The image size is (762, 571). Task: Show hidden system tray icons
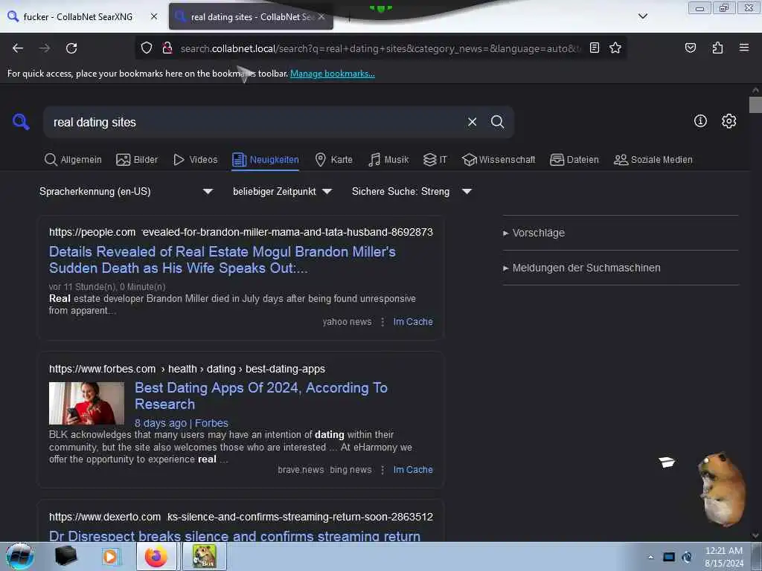click(650, 557)
